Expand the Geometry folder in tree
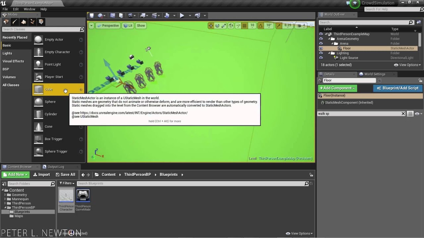424x238 pixels. coord(5,195)
